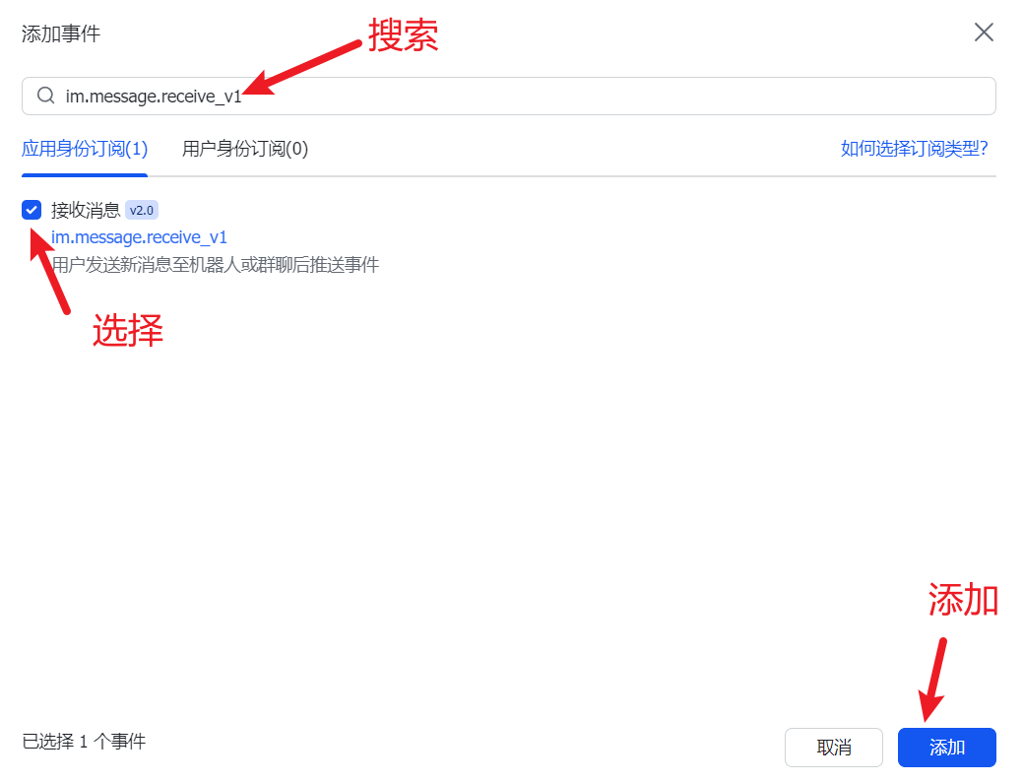
Task: Open blue im.message.receive_v1 event link
Action: pyautogui.click(x=139, y=237)
